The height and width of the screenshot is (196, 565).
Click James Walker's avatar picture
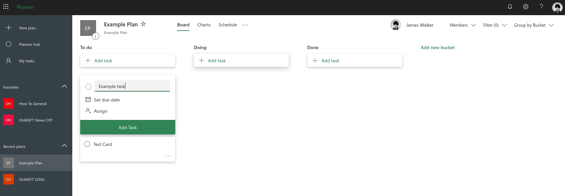tap(396, 25)
